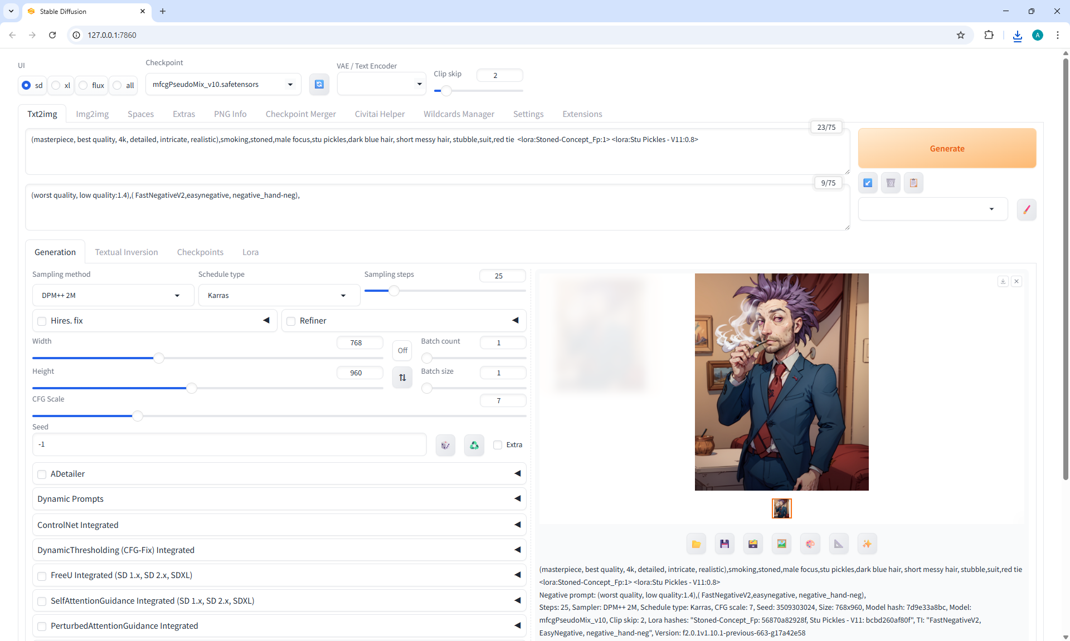
Task: Enable the Hires. fix checkbox
Action: coord(42,321)
